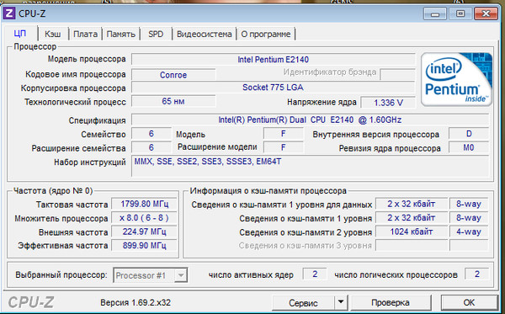The width and height of the screenshot is (505, 314).
Task: Select the Память tab
Action: [120, 34]
